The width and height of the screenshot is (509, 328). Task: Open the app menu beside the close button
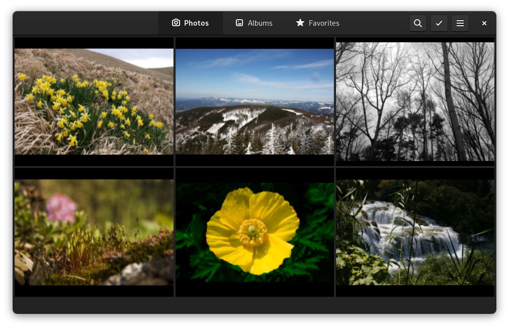point(460,23)
